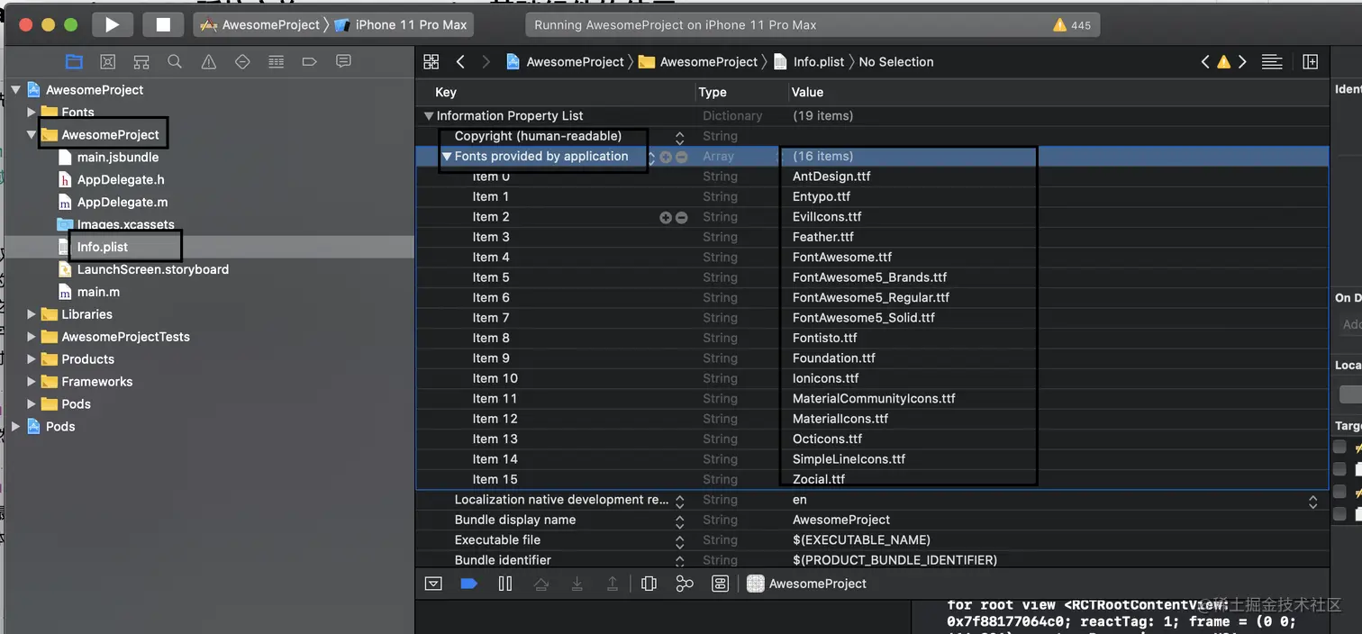This screenshot has height=634, width=1362.
Task: Go back in editor history
Action: point(460,61)
